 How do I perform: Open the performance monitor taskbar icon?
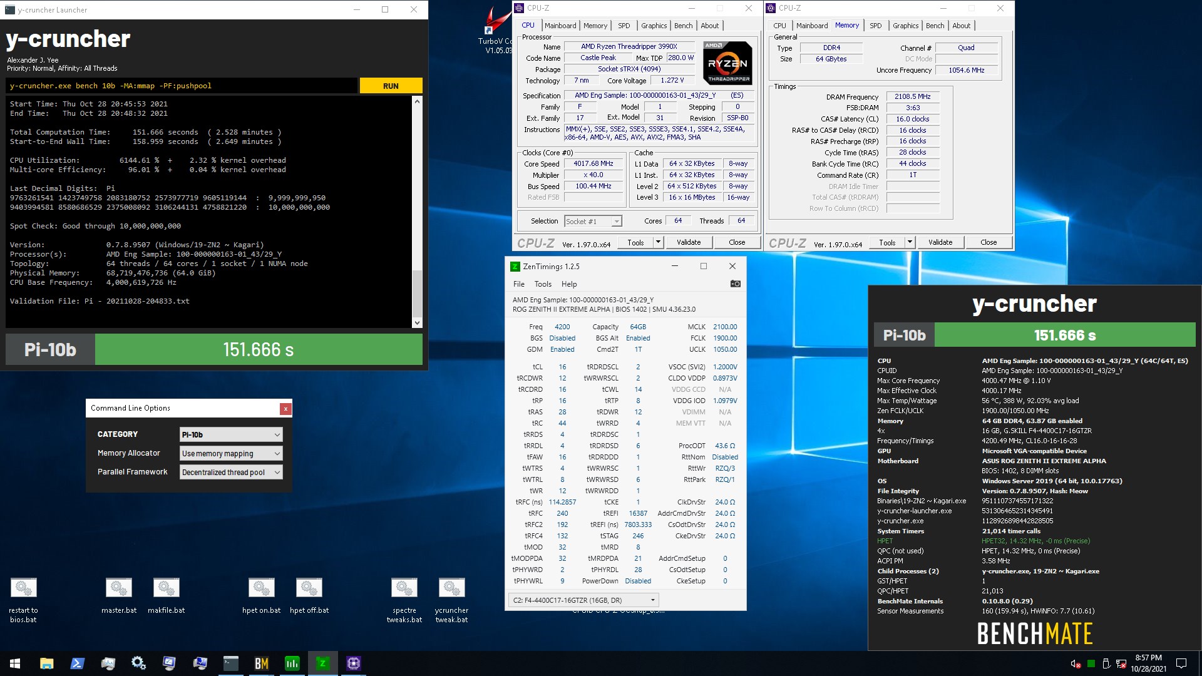tap(108, 663)
